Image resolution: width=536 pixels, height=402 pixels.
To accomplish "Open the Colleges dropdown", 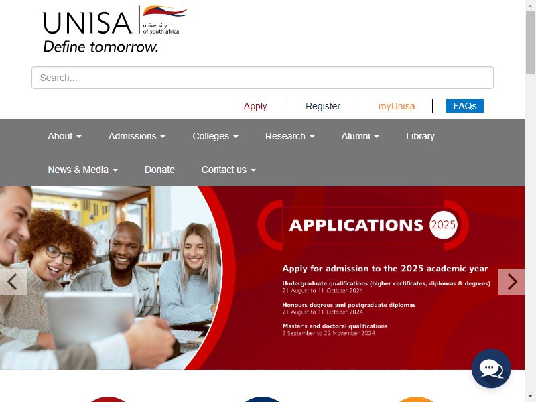I will click(x=215, y=136).
